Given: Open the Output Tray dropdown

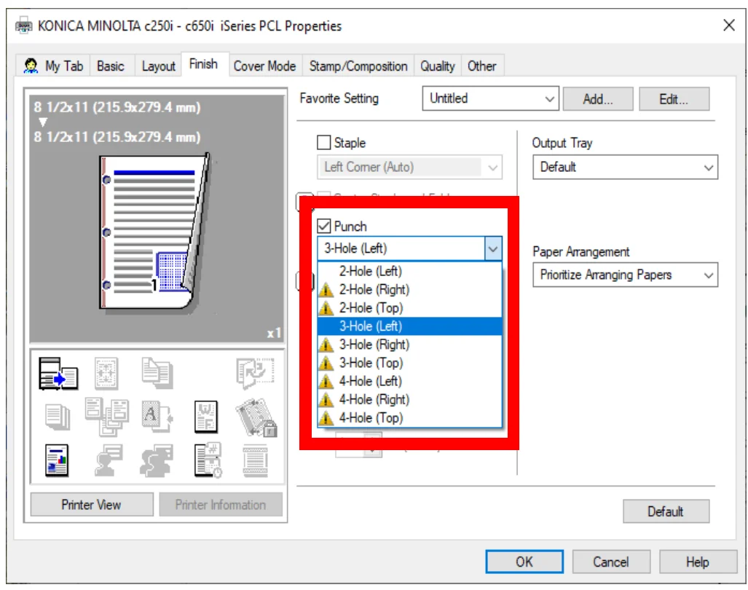Looking at the screenshot, I should (625, 167).
